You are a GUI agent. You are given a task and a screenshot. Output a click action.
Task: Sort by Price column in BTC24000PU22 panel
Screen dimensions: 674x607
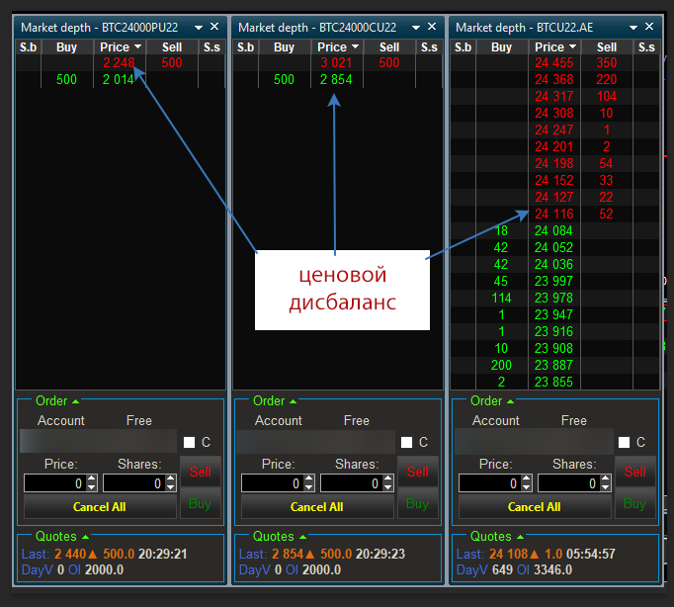click(120, 46)
